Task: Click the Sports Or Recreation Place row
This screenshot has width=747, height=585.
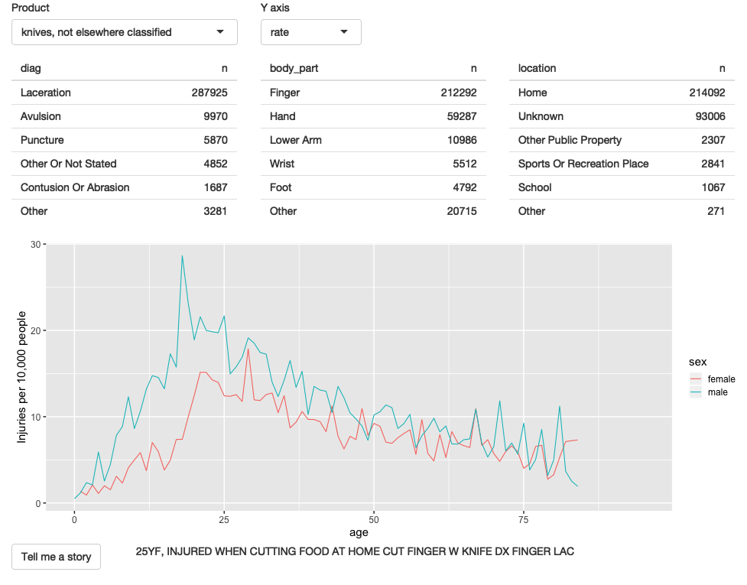Action: click(622, 164)
